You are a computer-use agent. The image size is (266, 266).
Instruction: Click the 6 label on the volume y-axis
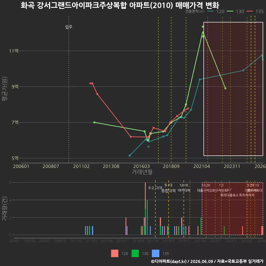coord(10,183)
